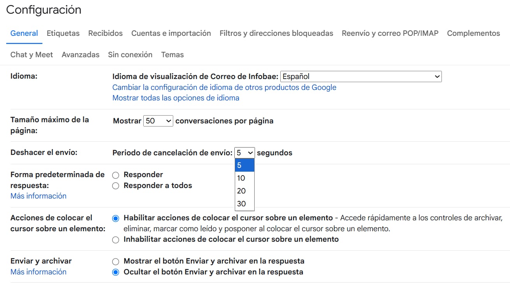Click the Forma predeterminada de respuesta label
This screenshot has width=510, height=283.
58,180
